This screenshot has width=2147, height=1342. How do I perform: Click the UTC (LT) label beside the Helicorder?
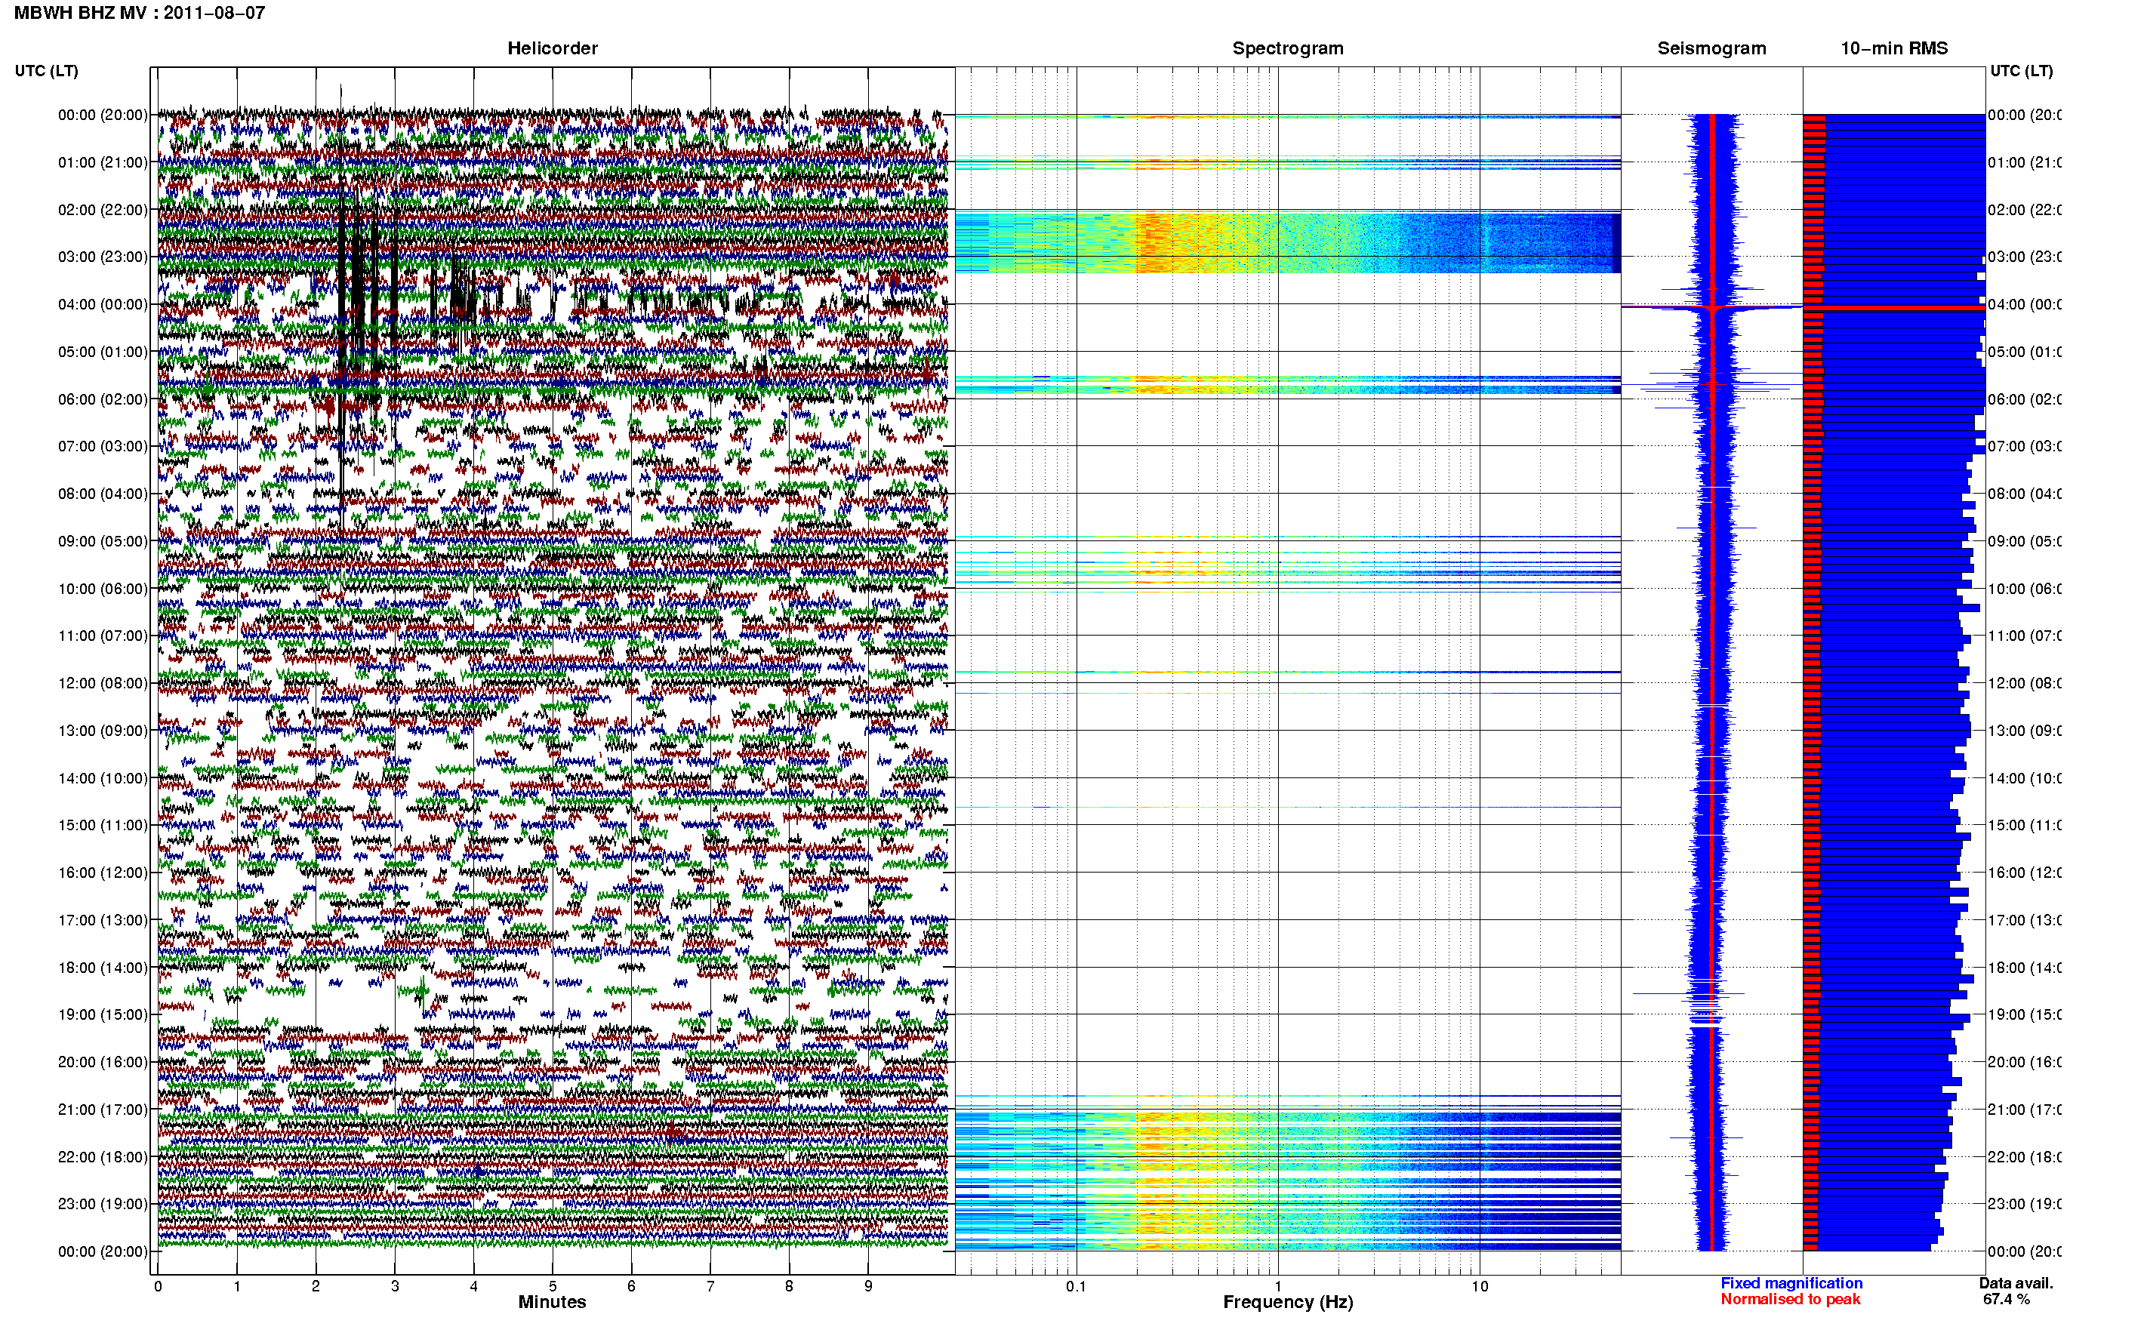46,70
